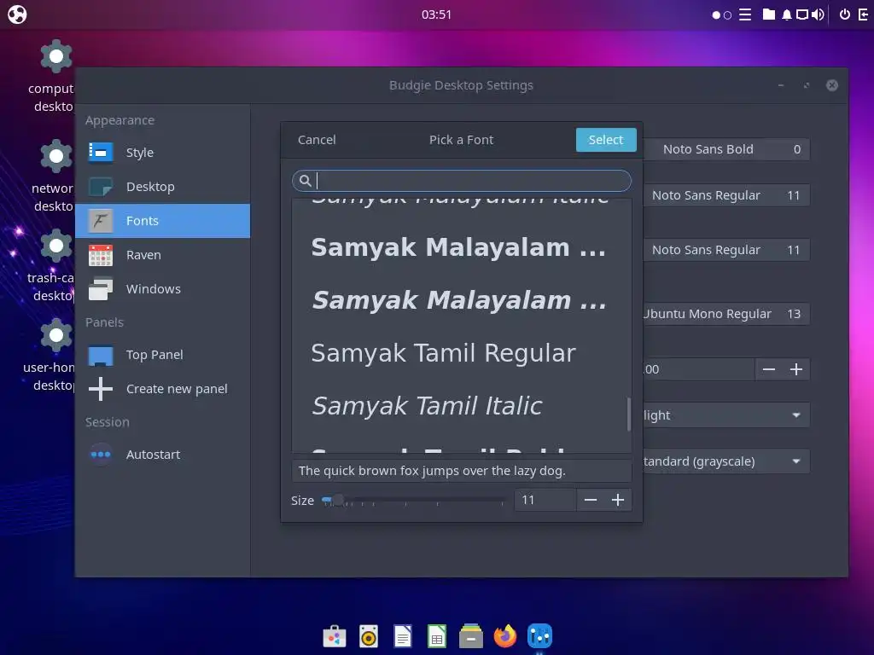Viewport: 874px width, 655px height.
Task: Open the hamburger menu applet in panel
Action: 745,14
